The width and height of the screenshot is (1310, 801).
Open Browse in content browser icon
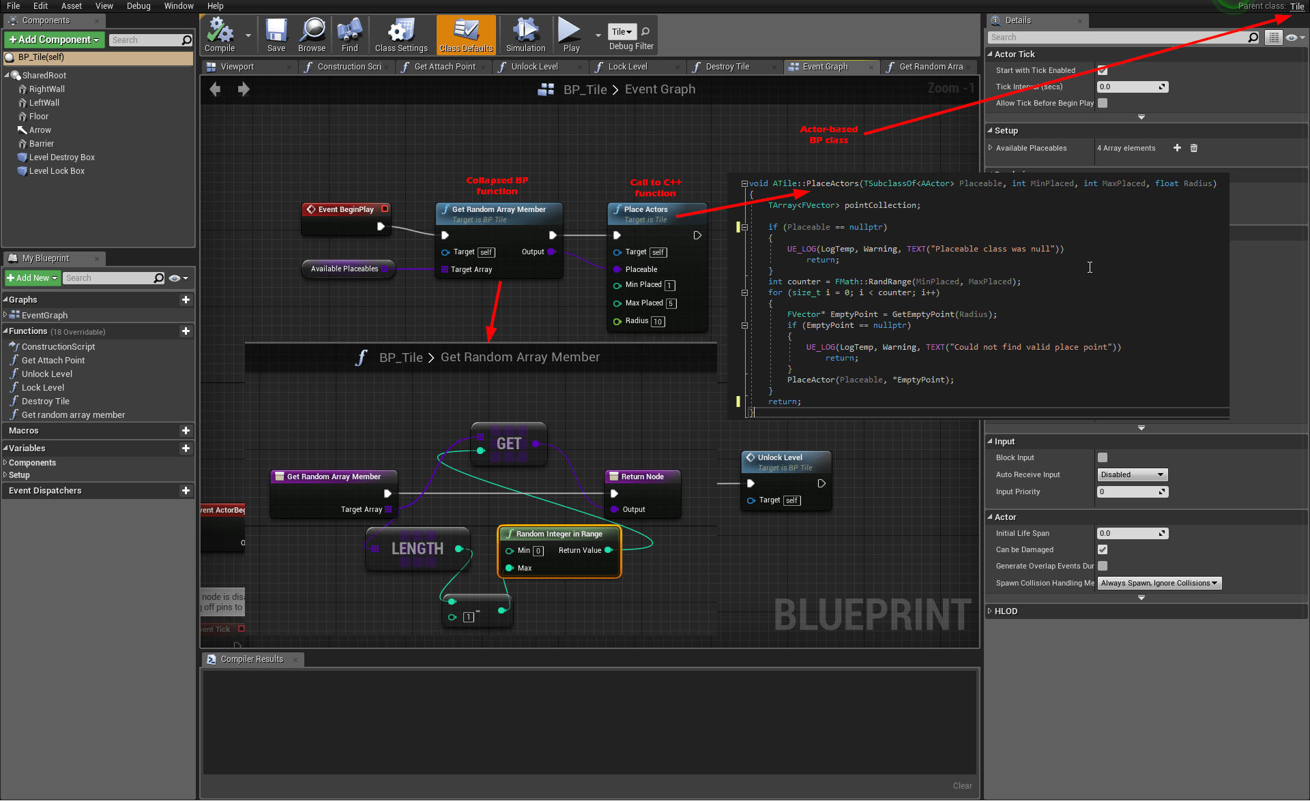click(312, 34)
